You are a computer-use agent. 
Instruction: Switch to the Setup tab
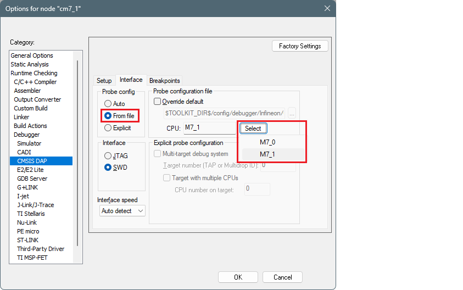point(104,81)
